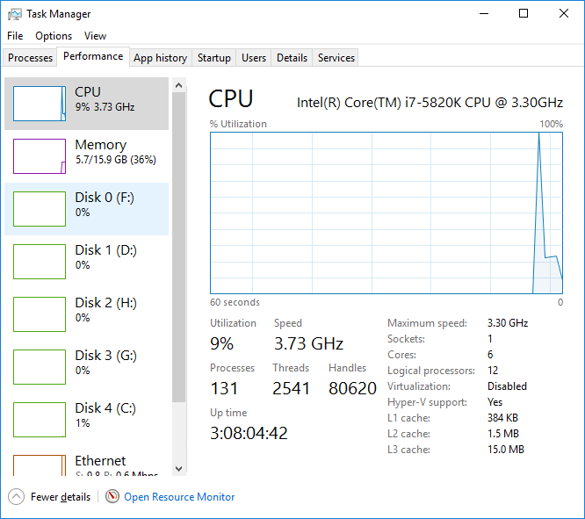Click L2 cache value 1.5 MB

(x=503, y=434)
